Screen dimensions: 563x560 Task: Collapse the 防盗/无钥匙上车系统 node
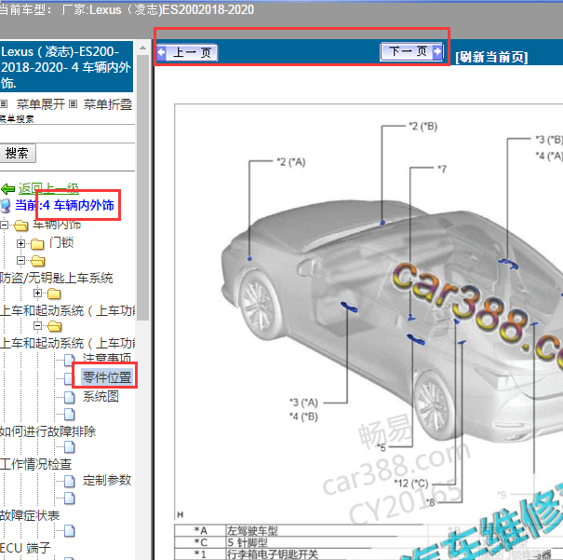coord(20,260)
